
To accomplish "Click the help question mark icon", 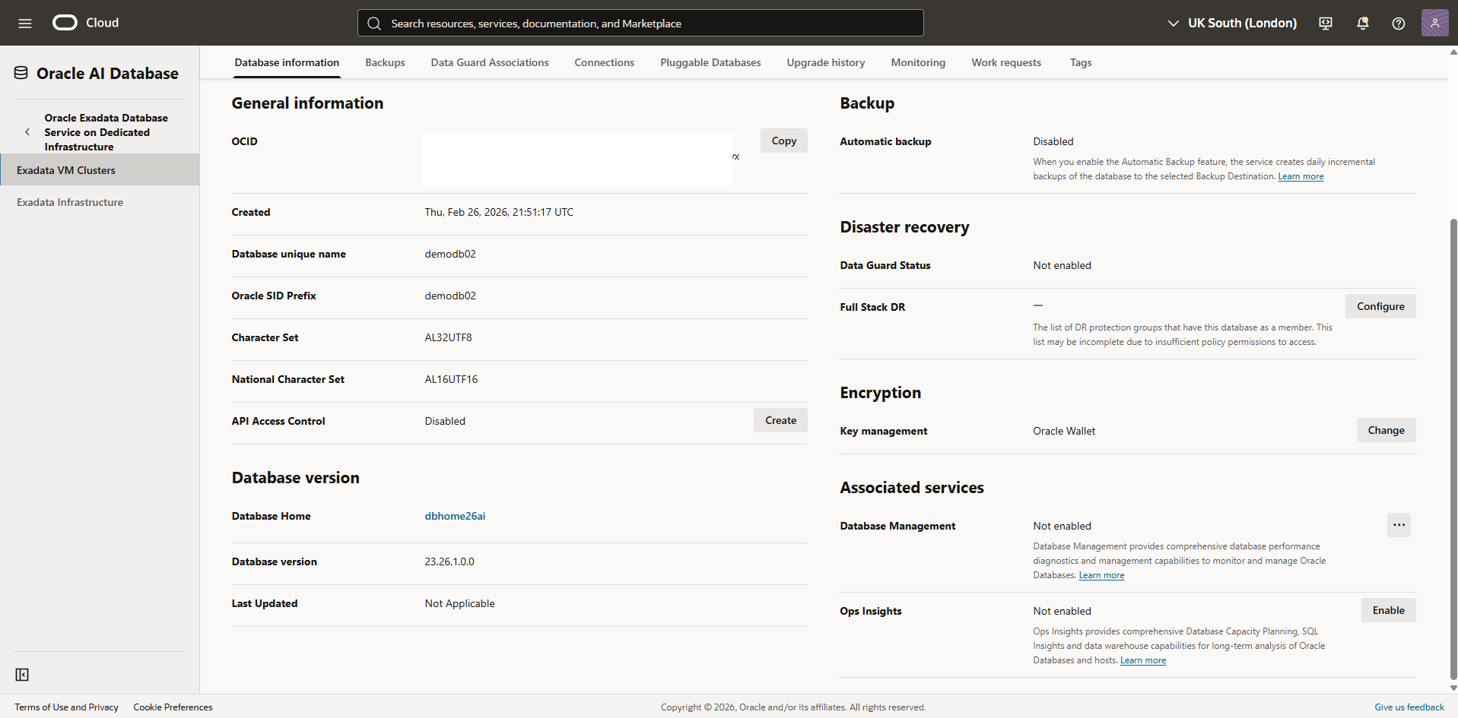I will coord(1398,24).
